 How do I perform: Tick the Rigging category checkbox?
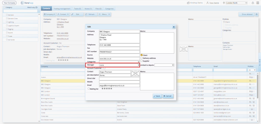[x=7, y=29]
